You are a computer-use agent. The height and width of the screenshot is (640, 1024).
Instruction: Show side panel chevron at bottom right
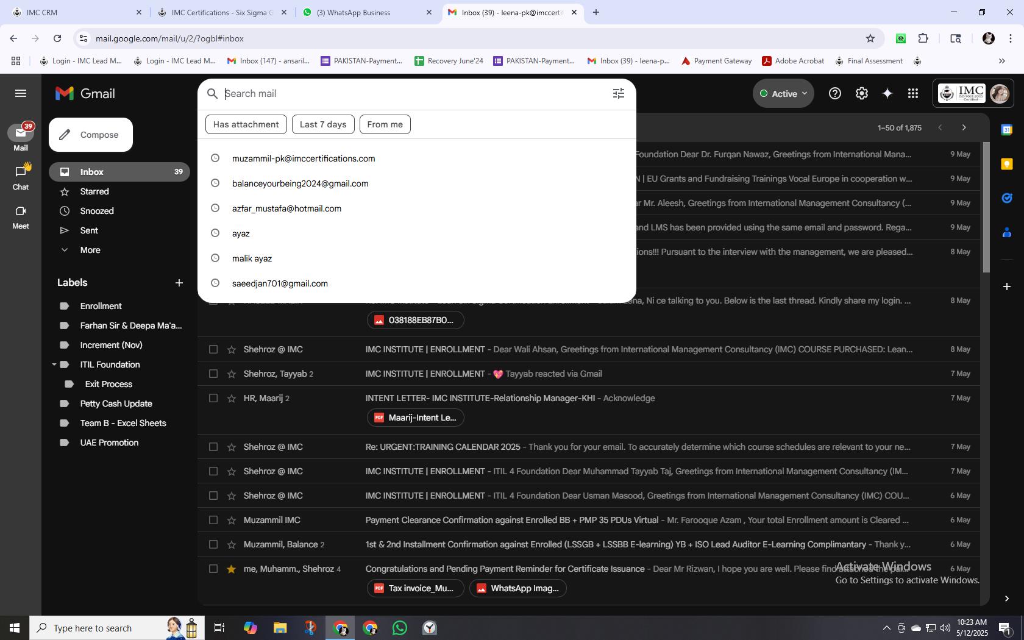point(1006,599)
